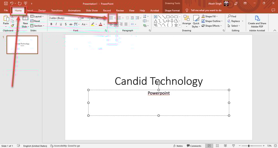Click the Reset slide button

point(35,21)
